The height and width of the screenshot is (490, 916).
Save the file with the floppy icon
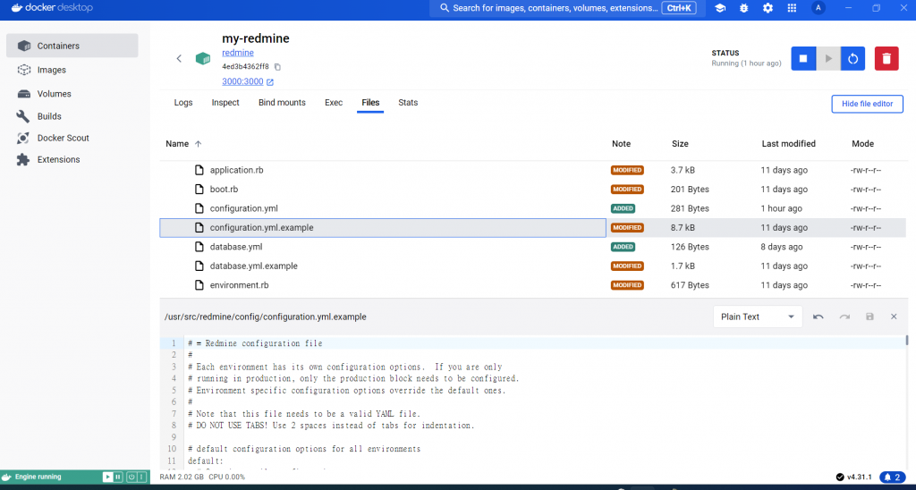(869, 317)
